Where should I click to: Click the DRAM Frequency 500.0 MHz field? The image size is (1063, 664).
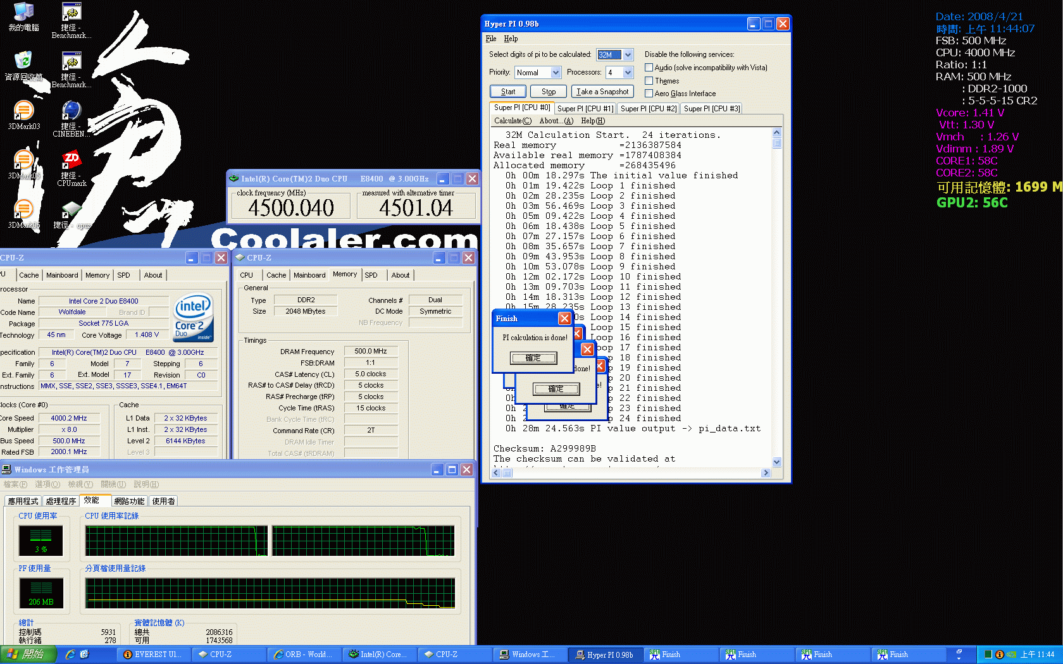point(371,351)
